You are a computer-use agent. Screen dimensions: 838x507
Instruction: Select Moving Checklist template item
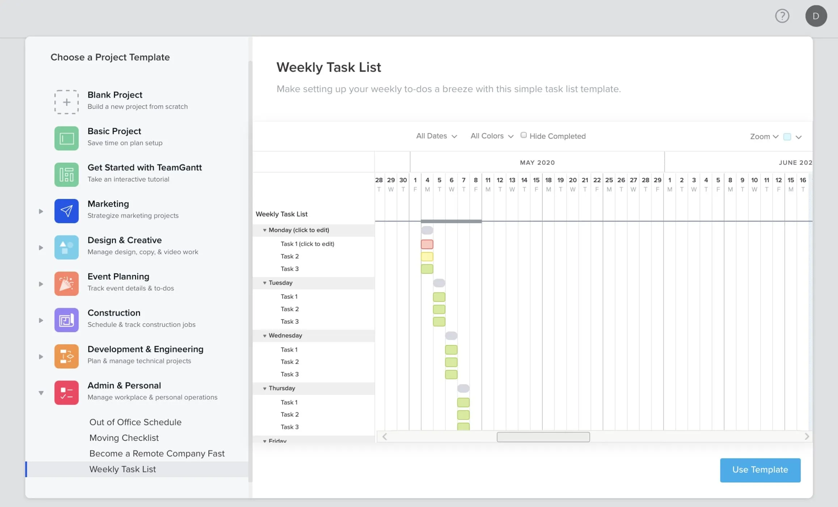(123, 438)
